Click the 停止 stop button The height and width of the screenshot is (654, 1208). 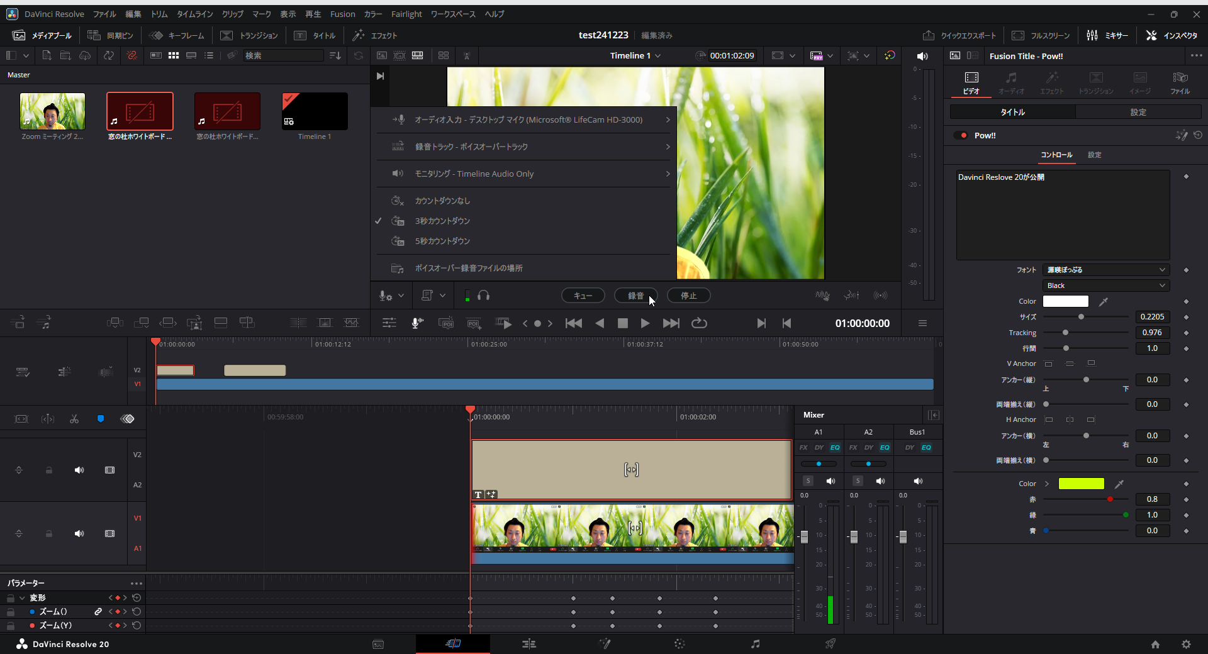click(688, 296)
